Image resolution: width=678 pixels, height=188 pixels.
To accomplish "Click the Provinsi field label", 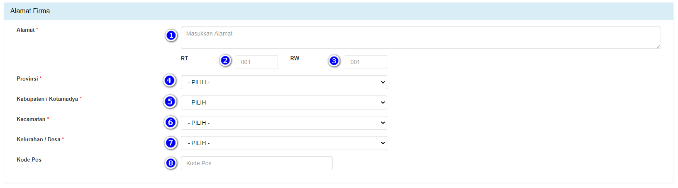I will tap(27, 79).
